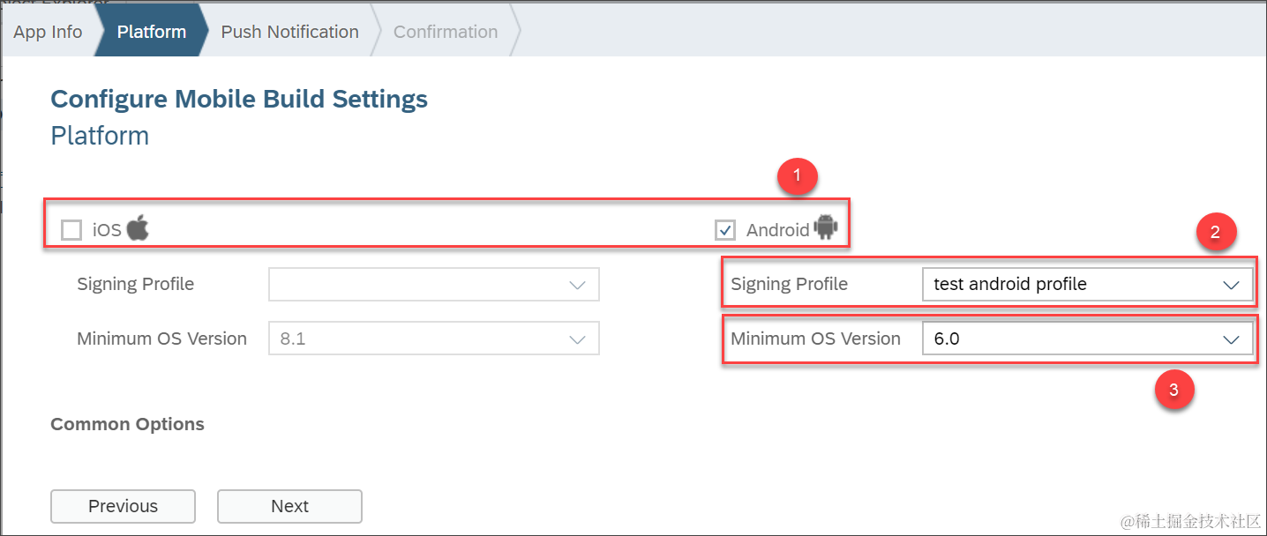The image size is (1267, 536).
Task: Click the Android robot icon
Action: (x=826, y=227)
